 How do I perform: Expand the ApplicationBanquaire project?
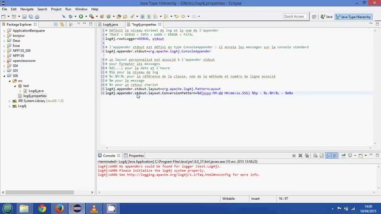(x=4, y=31)
